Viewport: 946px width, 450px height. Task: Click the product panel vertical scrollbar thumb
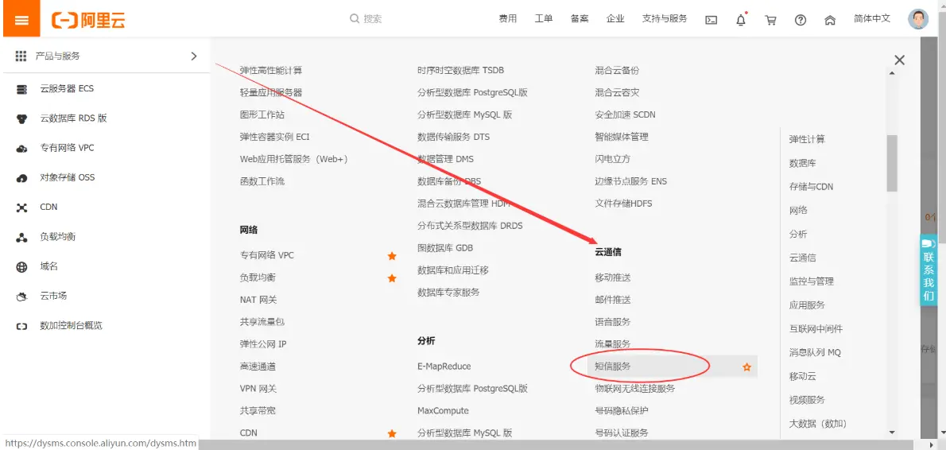point(892,163)
